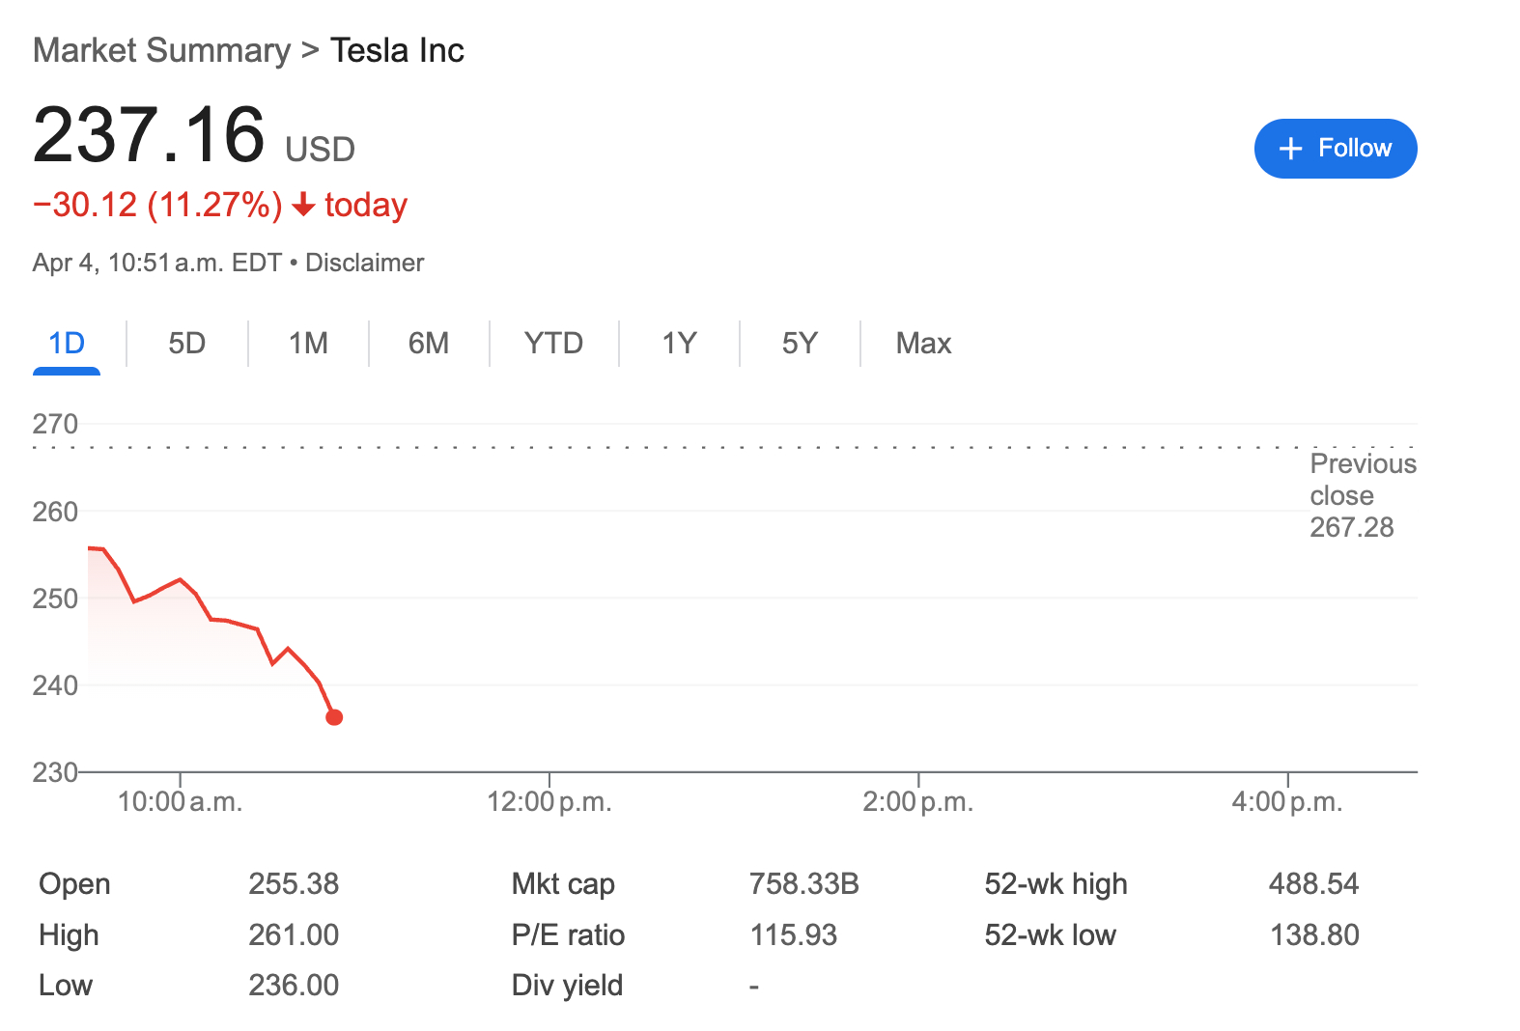The height and width of the screenshot is (1031, 1520).
Task: Open the Disclaimer link
Action: (x=364, y=263)
